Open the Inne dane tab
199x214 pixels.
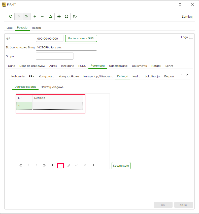pyautogui.click(x=68, y=66)
